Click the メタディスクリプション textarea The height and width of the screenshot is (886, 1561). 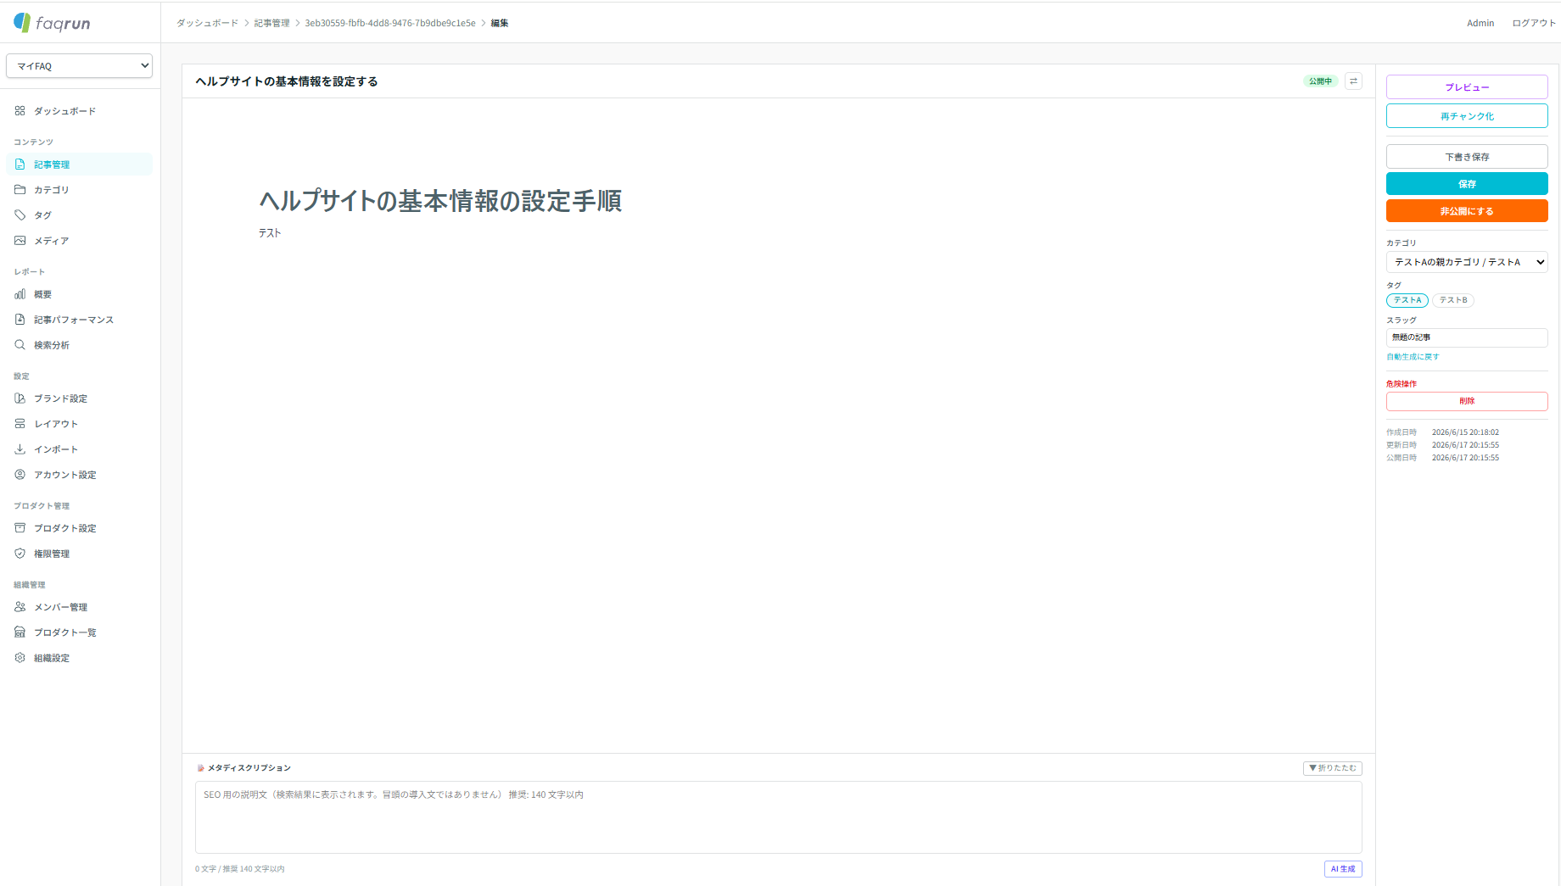point(778,817)
